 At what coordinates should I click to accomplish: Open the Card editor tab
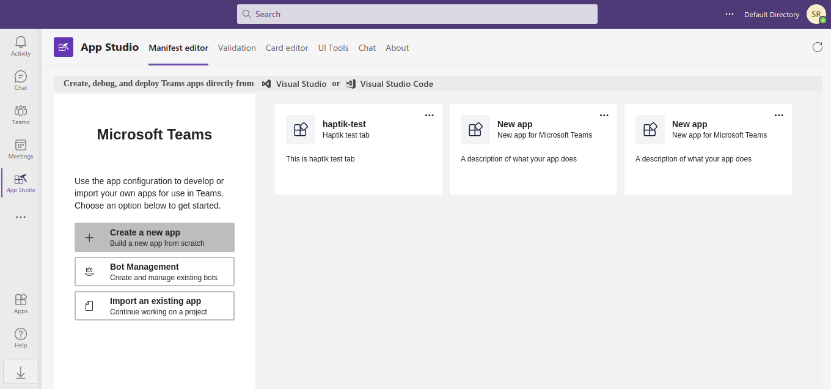point(287,48)
